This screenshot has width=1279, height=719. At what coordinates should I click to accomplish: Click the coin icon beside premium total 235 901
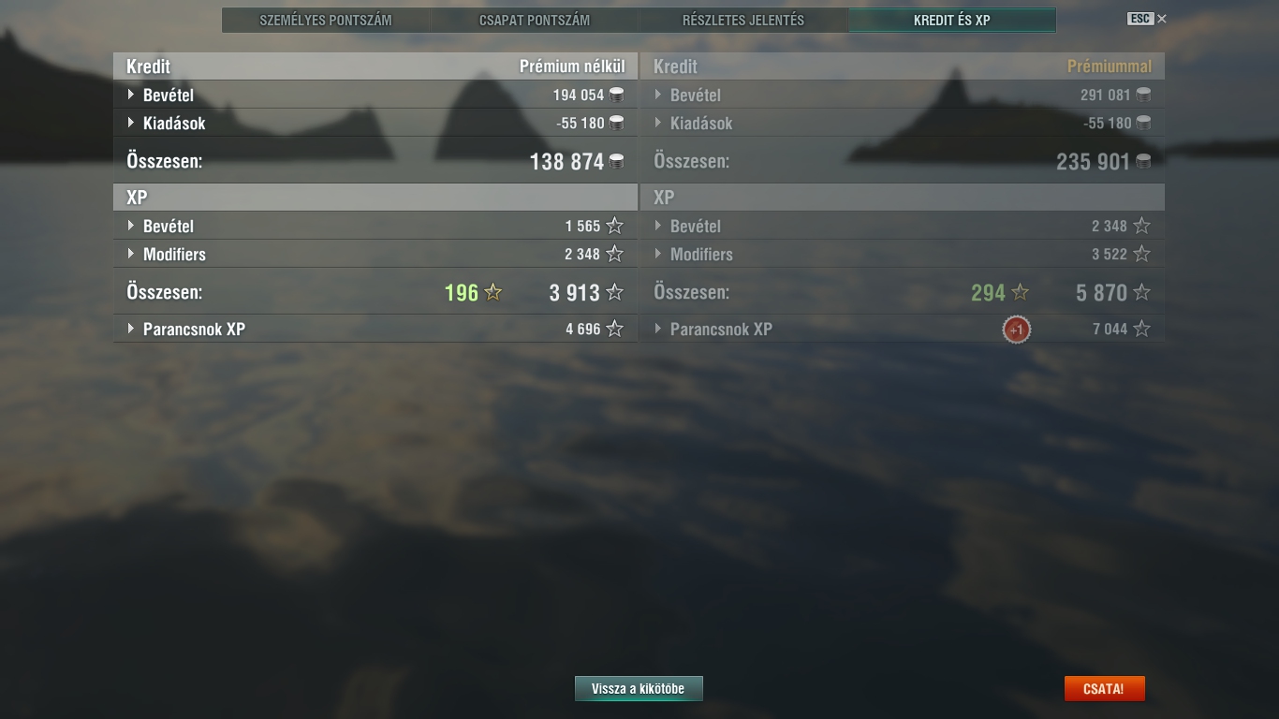point(1143,161)
